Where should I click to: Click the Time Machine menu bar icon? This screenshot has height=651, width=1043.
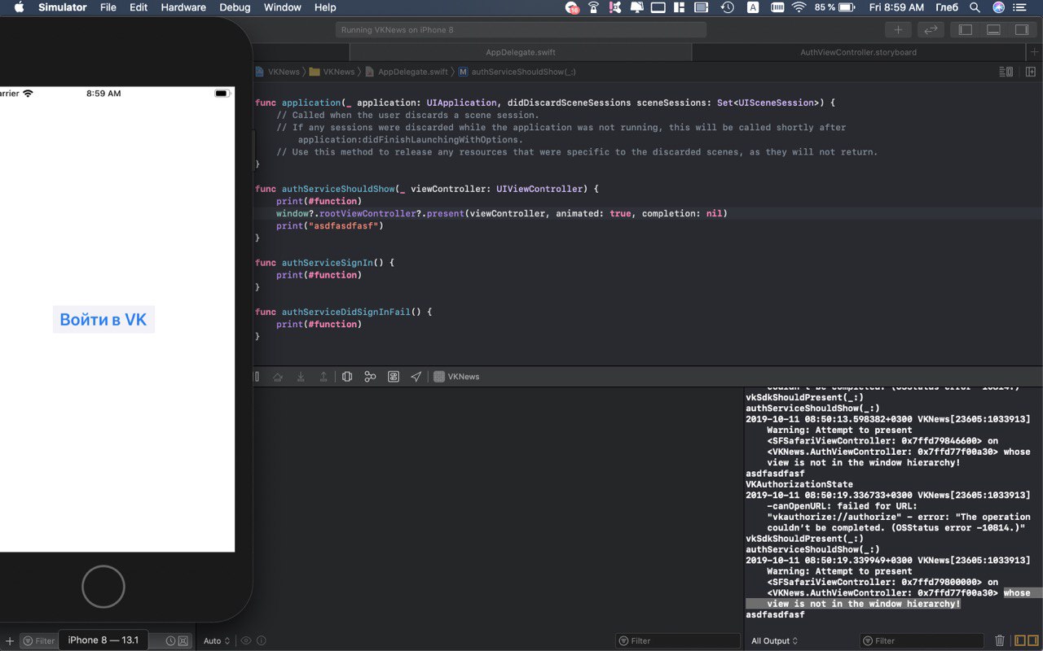[x=728, y=7]
